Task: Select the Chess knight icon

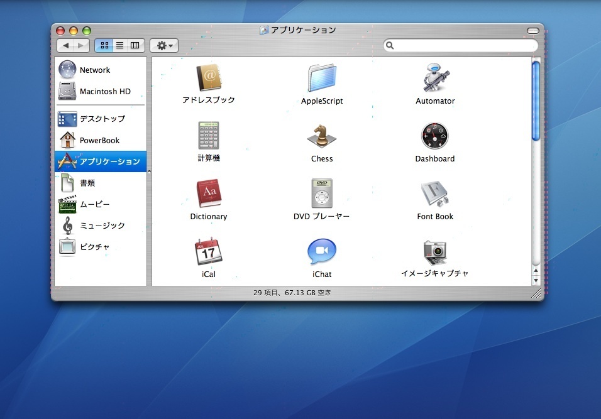Action: [x=322, y=136]
